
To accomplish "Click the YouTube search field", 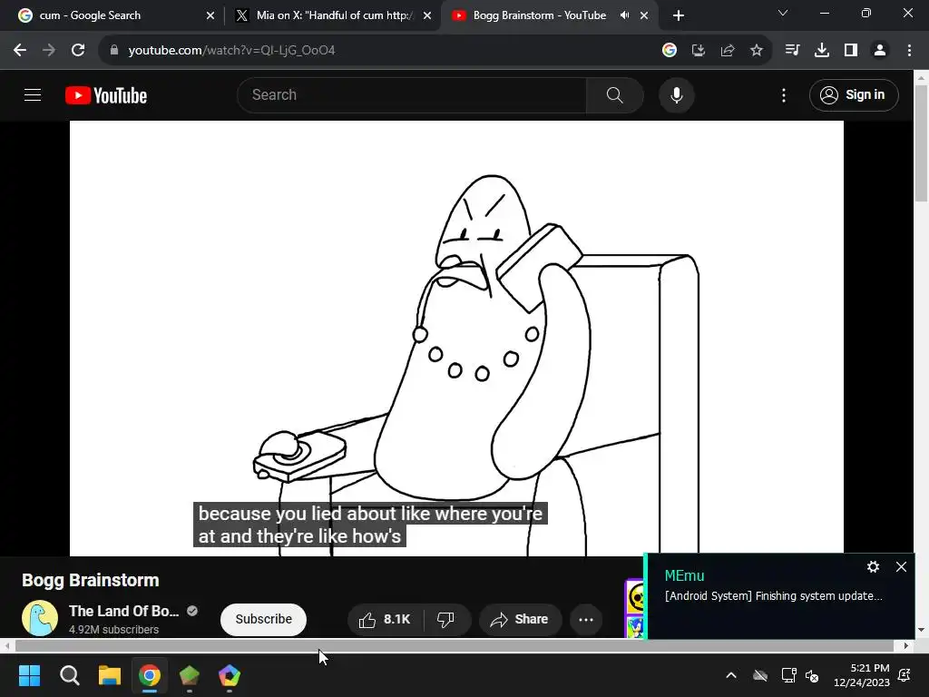I will tap(412, 94).
